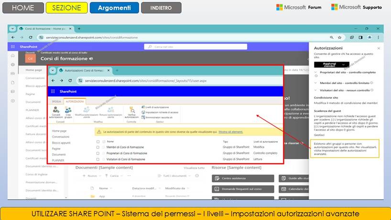Open Livelli di autorizzazione in the ribbon
391x220 pixels.
point(155,107)
